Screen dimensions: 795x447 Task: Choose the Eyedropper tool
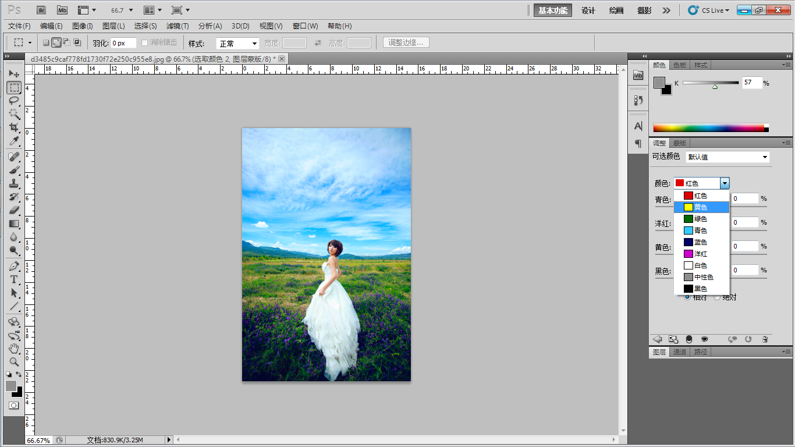coord(14,141)
